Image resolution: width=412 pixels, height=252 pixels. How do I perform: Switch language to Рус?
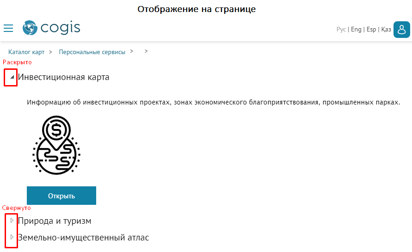pos(341,30)
